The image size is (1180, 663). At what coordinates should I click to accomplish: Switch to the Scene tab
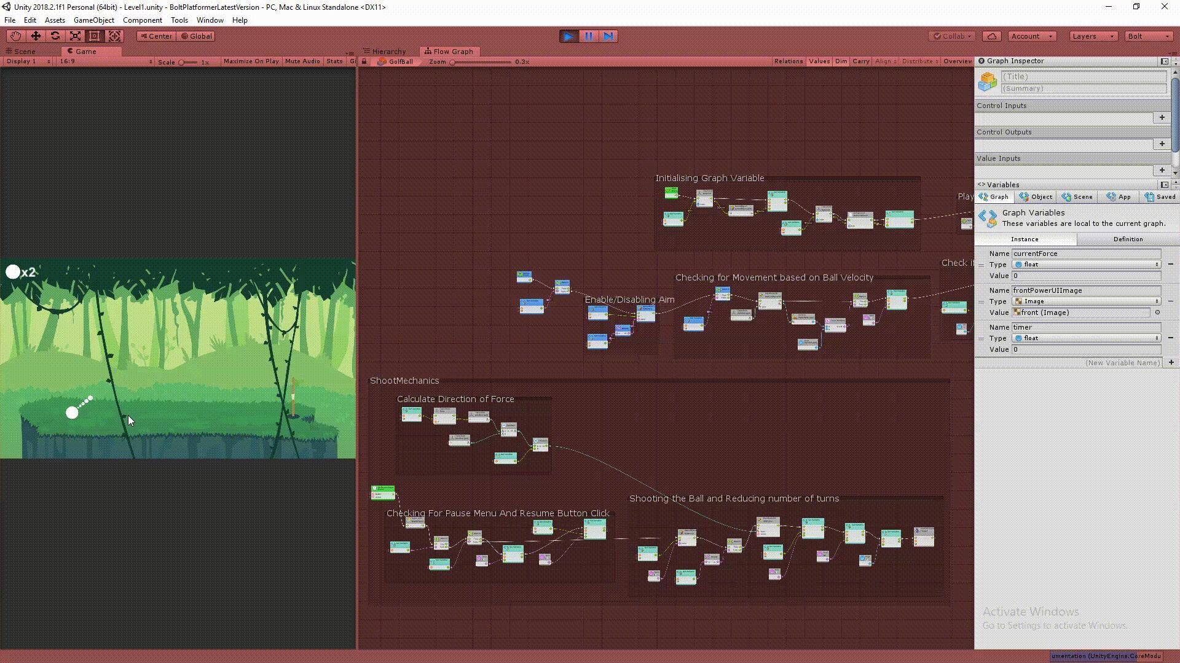coord(25,52)
